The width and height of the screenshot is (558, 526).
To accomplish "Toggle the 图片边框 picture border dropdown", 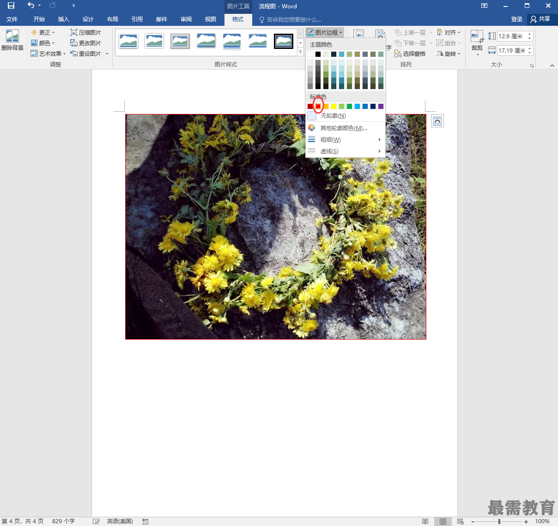I will click(x=325, y=32).
